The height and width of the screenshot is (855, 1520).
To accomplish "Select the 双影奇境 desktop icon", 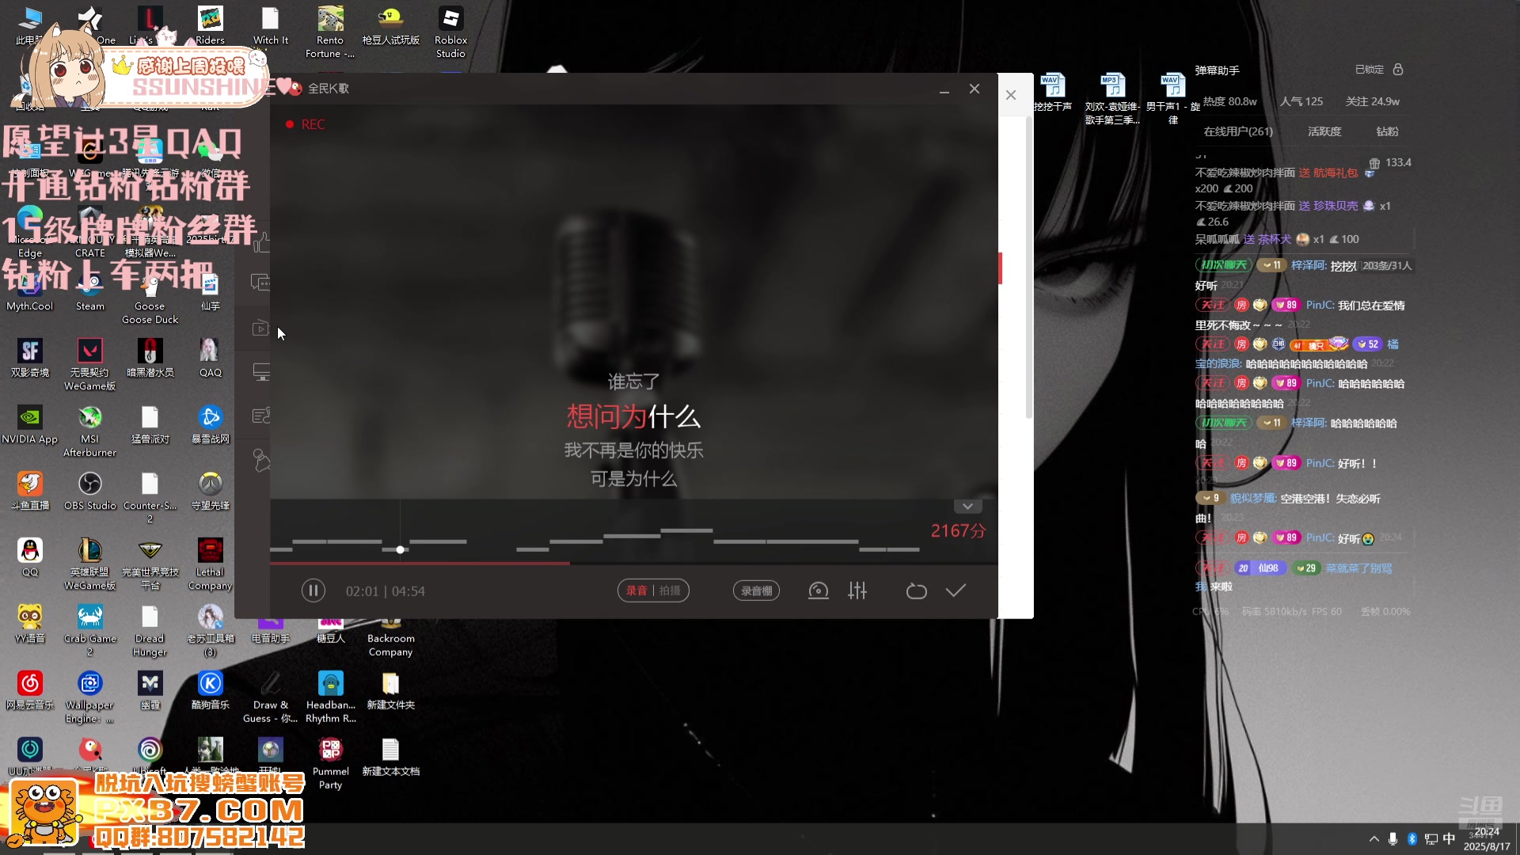I will [x=30, y=358].
